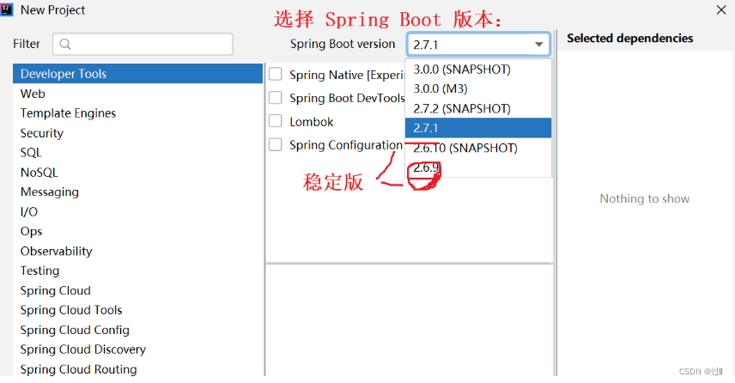The width and height of the screenshot is (735, 383).
Task: Click the Spring Boot DevTools label
Action: pyautogui.click(x=347, y=98)
